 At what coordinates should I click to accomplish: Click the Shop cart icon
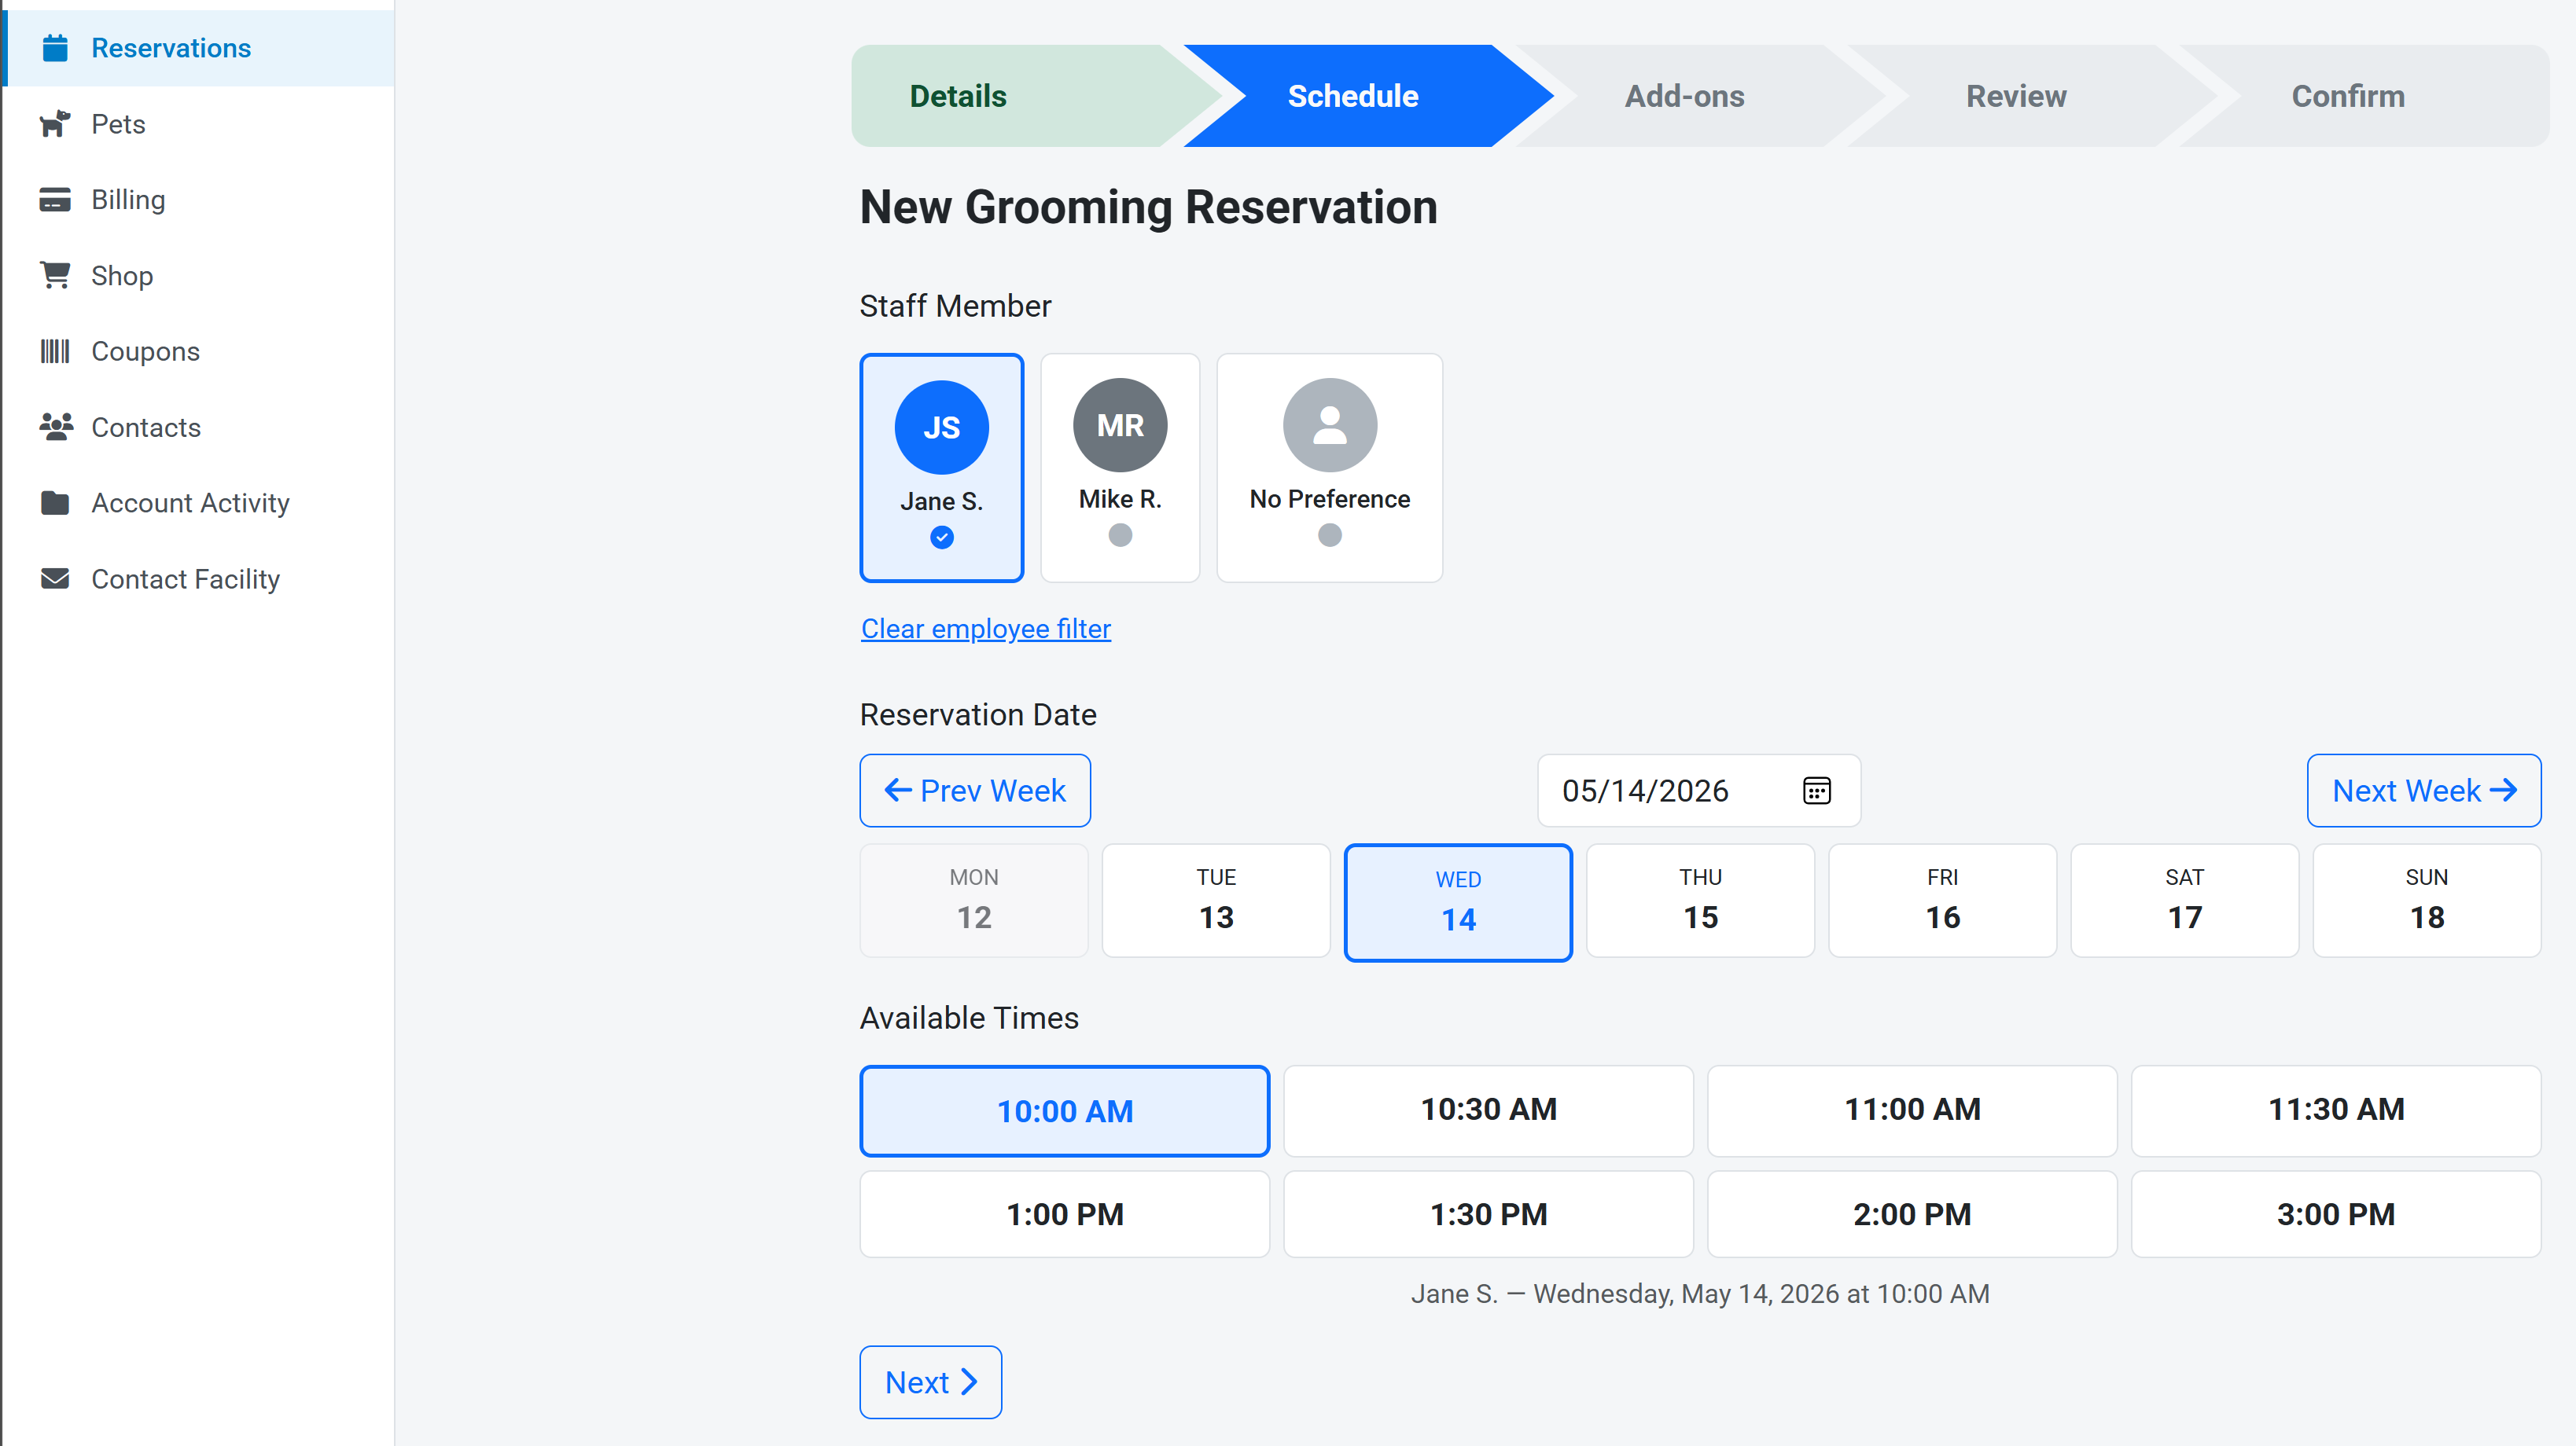click(55, 275)
